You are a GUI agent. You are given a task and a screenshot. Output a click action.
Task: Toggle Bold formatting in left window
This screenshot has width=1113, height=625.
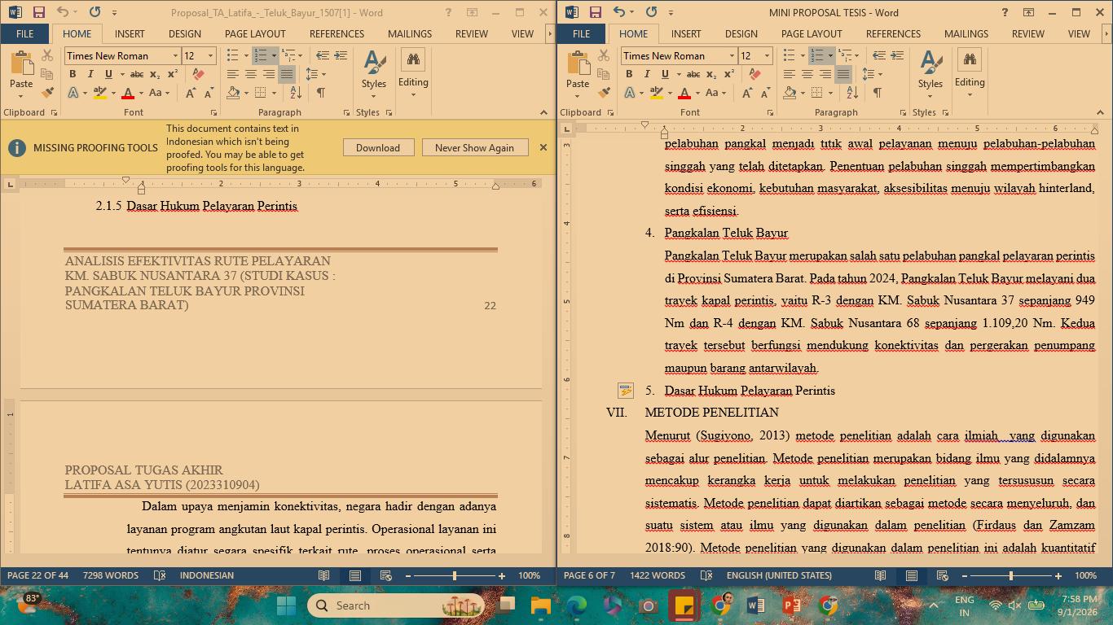[73, 74]
